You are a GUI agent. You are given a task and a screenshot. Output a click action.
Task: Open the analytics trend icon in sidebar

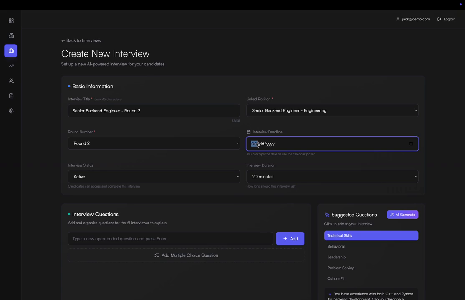pyautogui.click(x=11, y=66)
